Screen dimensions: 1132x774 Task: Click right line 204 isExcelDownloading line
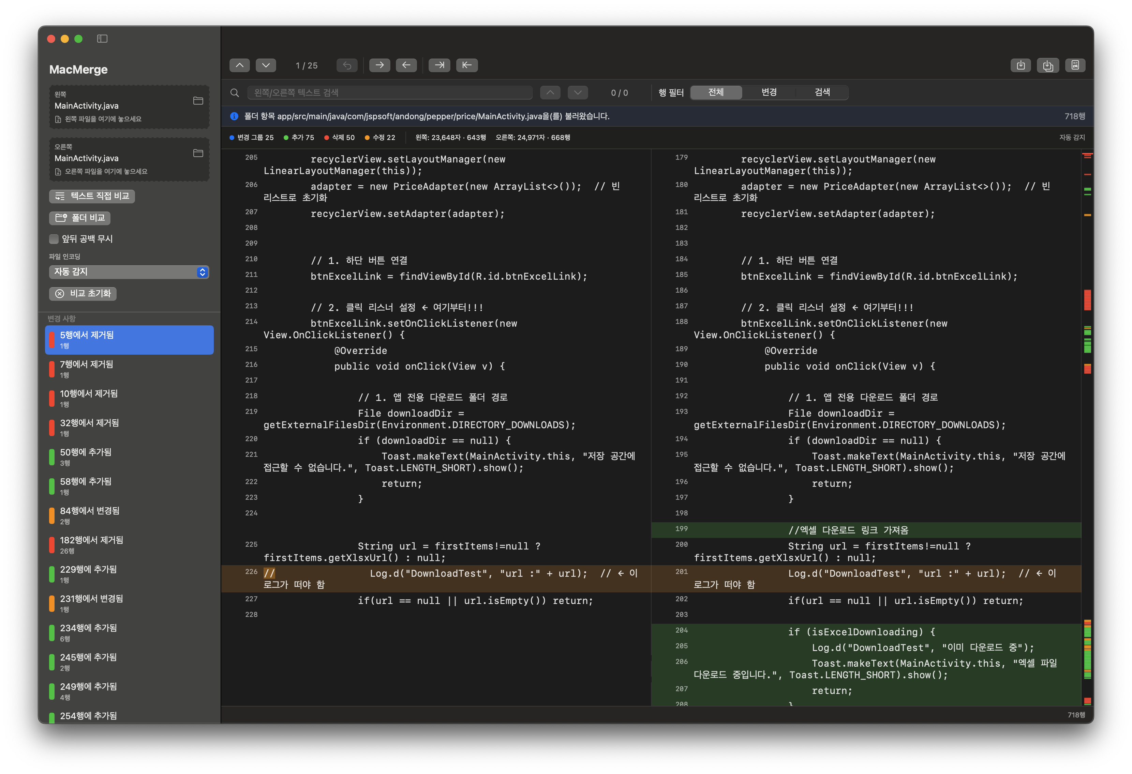coord(866,632)
